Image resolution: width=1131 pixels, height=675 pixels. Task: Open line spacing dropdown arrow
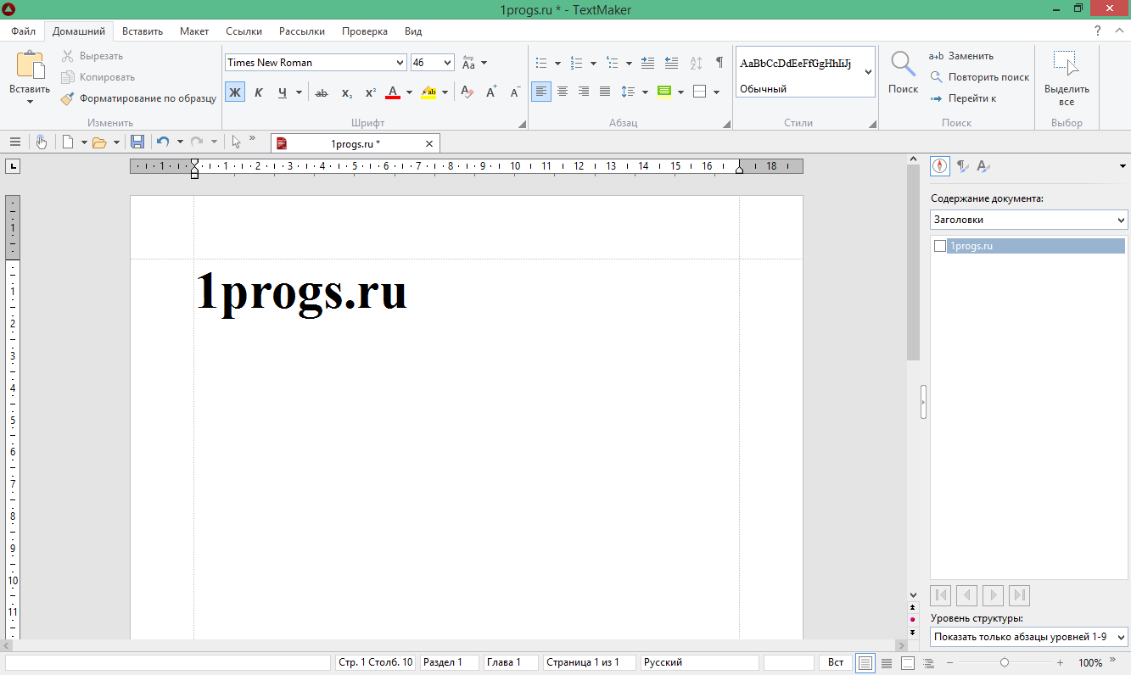(x=645, y=92)
